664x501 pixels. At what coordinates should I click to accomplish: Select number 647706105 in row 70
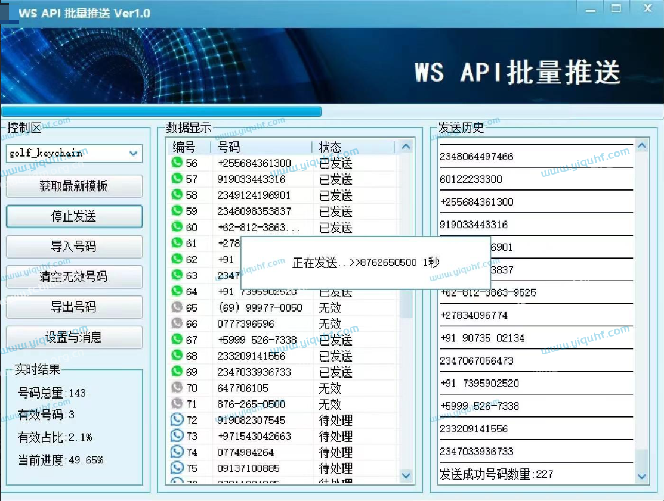click(x=243, y=388)
